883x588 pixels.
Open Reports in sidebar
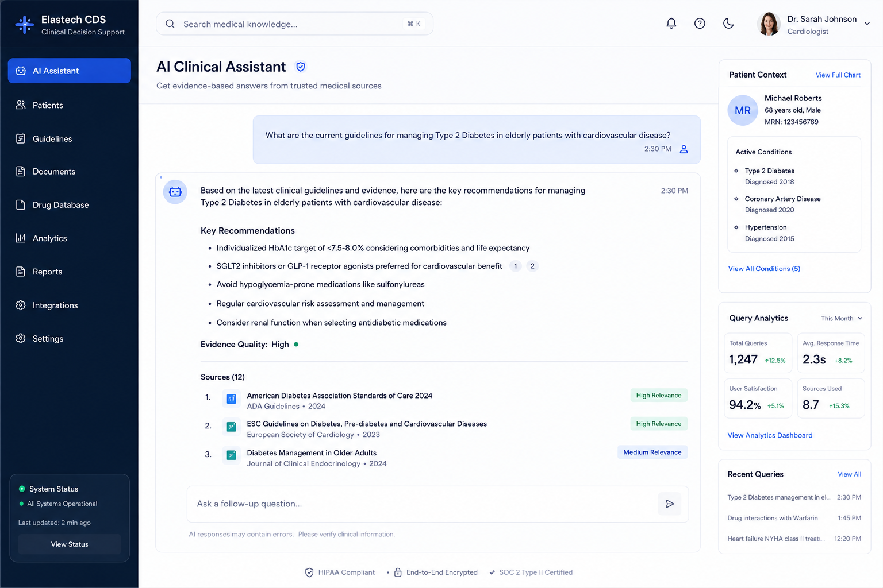click(70, 272)
